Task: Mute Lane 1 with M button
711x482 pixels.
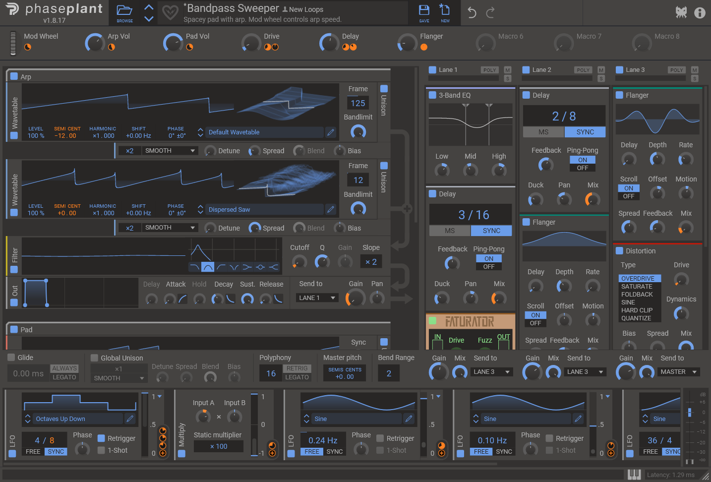Action: [x=507, y=70]
